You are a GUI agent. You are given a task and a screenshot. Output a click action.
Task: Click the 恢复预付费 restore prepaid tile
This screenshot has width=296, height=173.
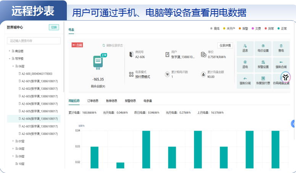pos(263,81)
